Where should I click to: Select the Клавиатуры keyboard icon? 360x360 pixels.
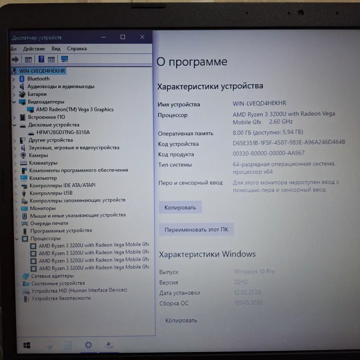23,163
